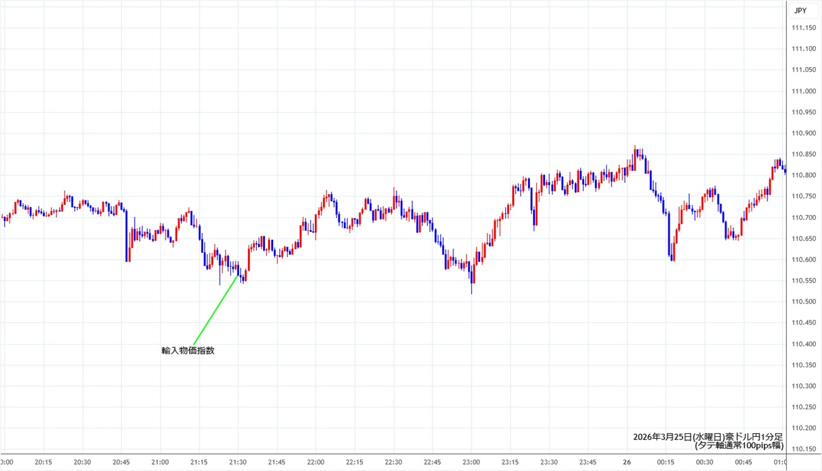Select the 110.900 price level label

pyautogui.click(x=804, y=133)
